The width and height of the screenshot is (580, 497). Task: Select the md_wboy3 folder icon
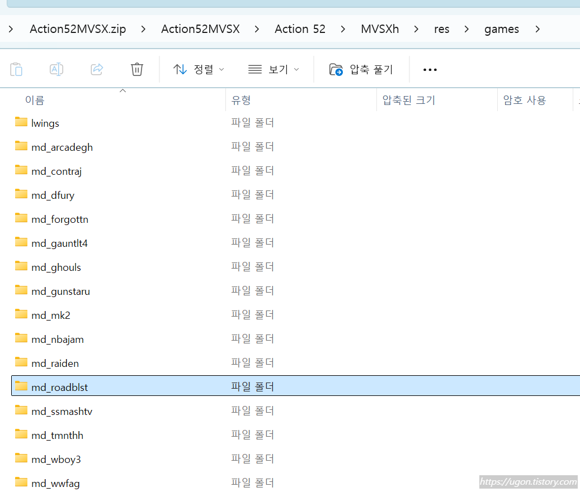pyautogui.click(x=21, y=458)
